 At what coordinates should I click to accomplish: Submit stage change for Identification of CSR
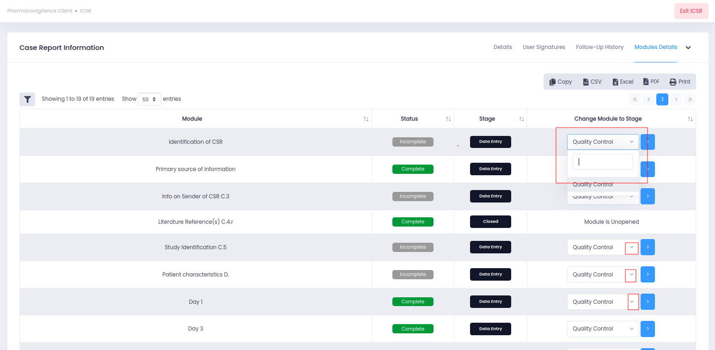(x=648, y=142)
